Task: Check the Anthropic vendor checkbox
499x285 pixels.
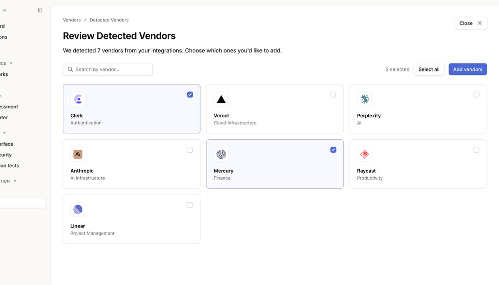Action: [190, 150]
